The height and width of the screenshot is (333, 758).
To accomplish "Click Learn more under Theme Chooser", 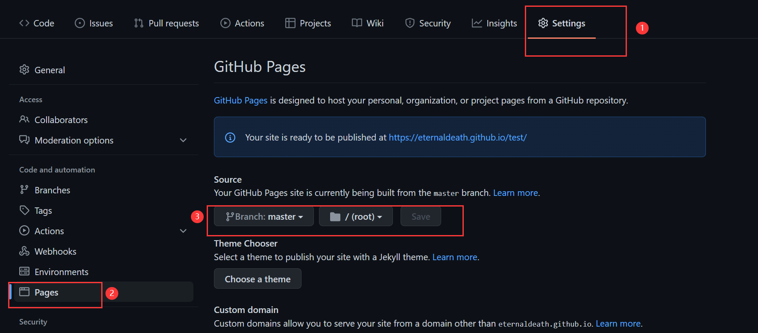I will coord(455,257).
